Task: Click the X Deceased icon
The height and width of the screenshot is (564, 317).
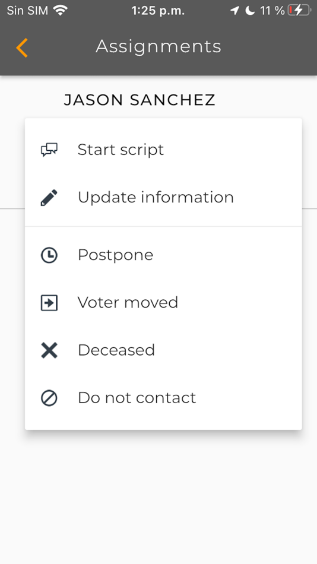Action: click(49, 350)
